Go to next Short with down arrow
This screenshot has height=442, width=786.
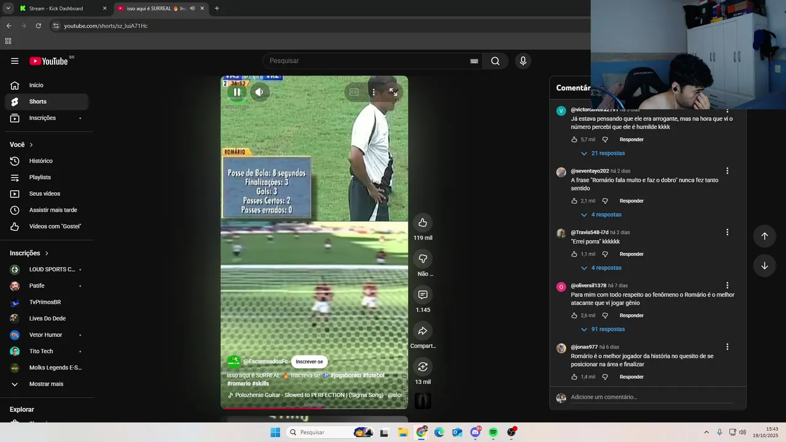coord(765,266)
